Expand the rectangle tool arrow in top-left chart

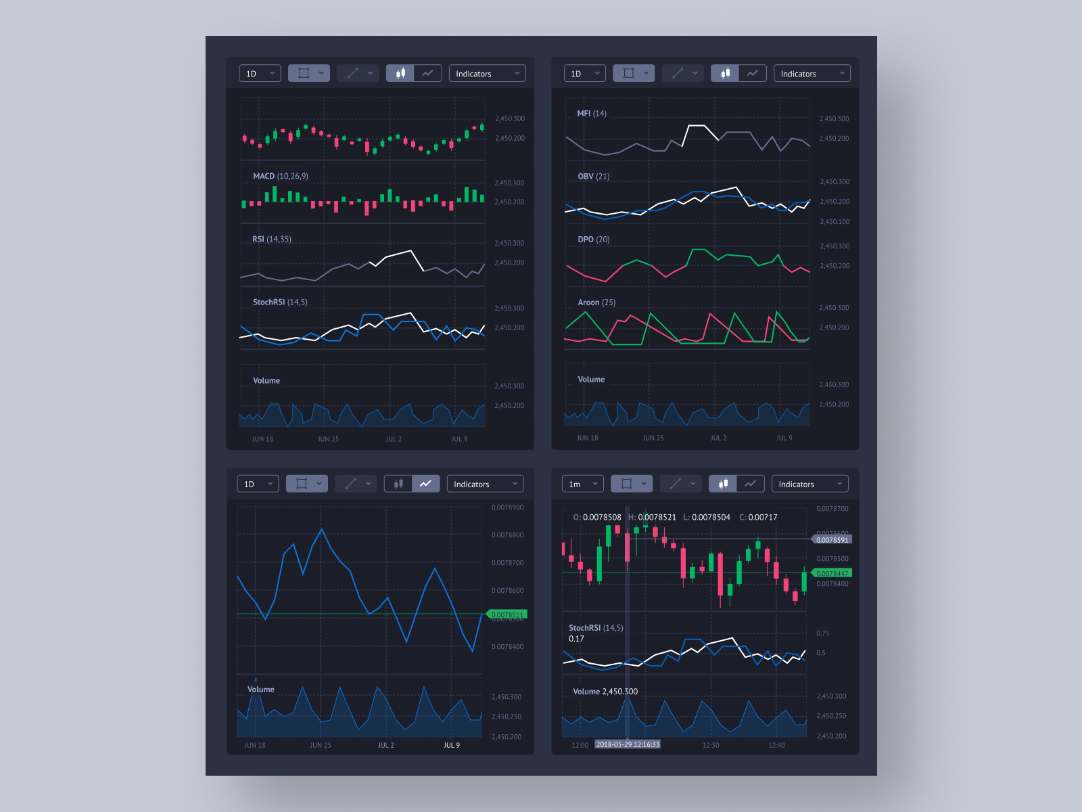click(321, 73)
